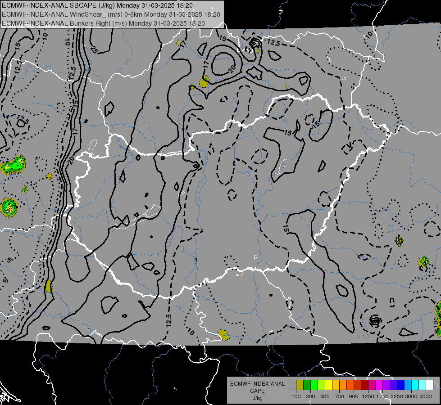Click the legend unit J/kg
Viewport: 441px width, 405px height.
(257, 398)
